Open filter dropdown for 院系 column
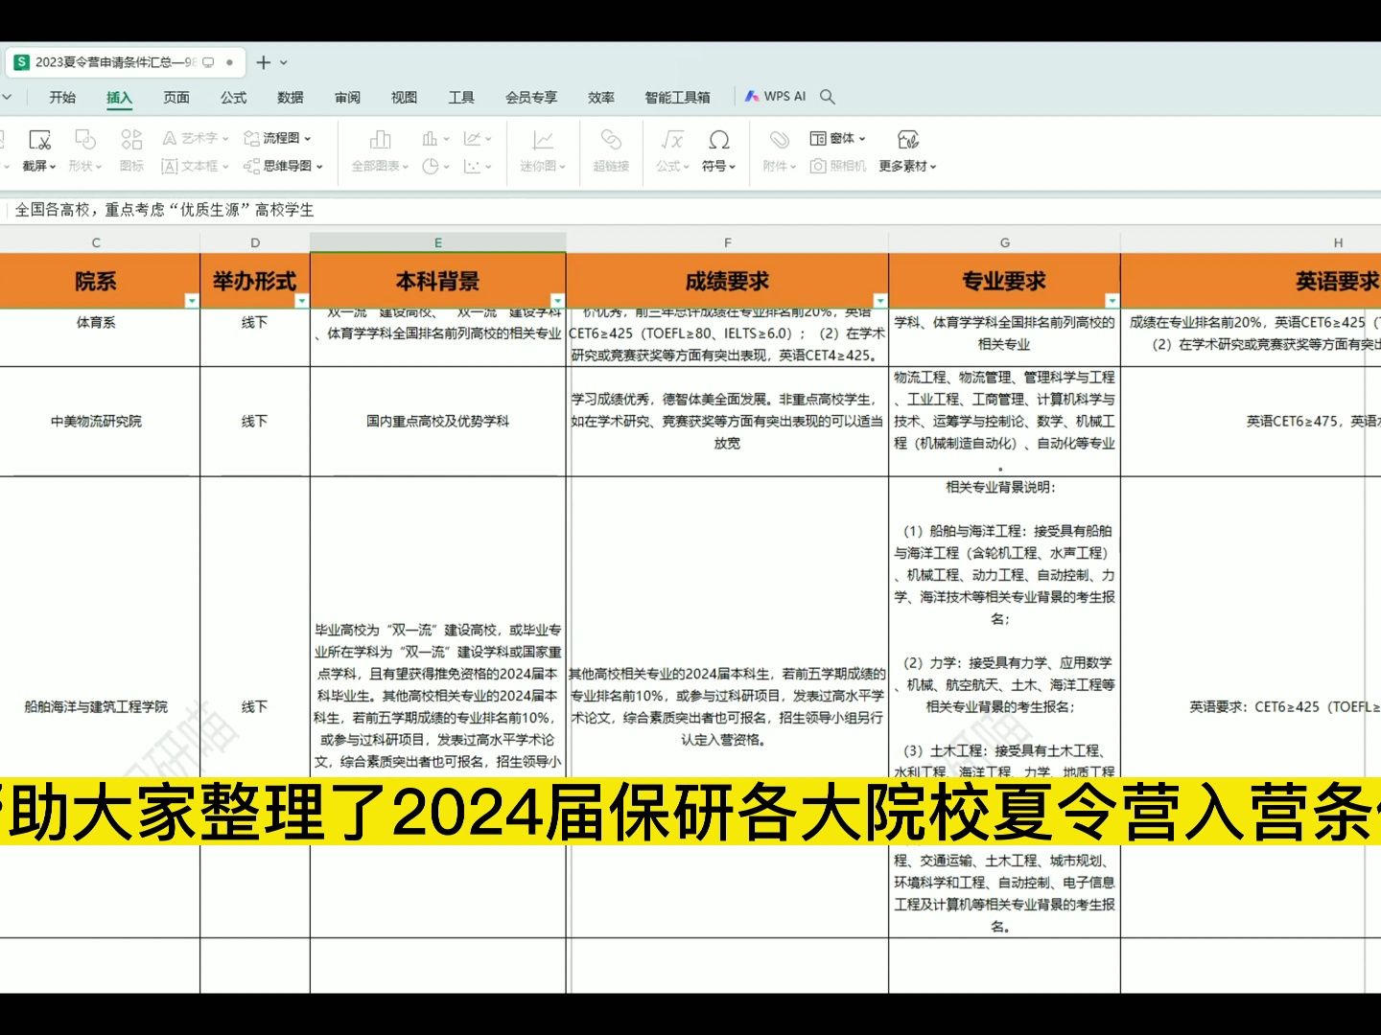 tap(191, 301)
